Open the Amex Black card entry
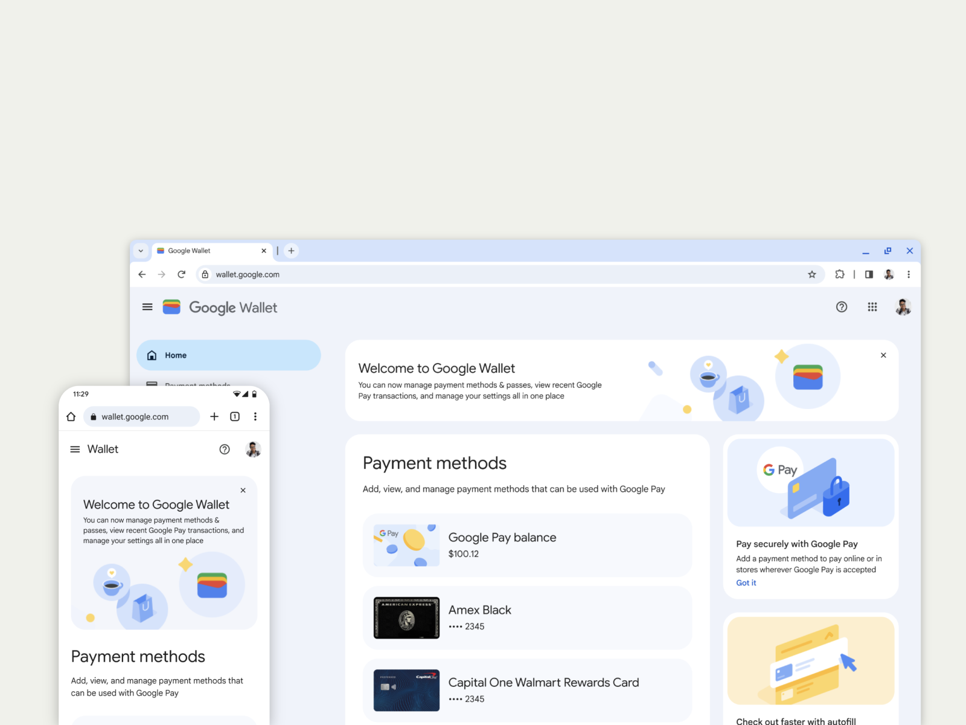 click(x=527, y=617)
